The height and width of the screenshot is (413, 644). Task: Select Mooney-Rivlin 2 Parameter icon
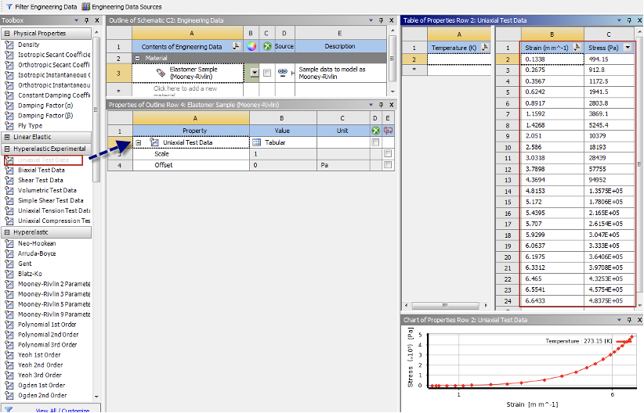9,284
